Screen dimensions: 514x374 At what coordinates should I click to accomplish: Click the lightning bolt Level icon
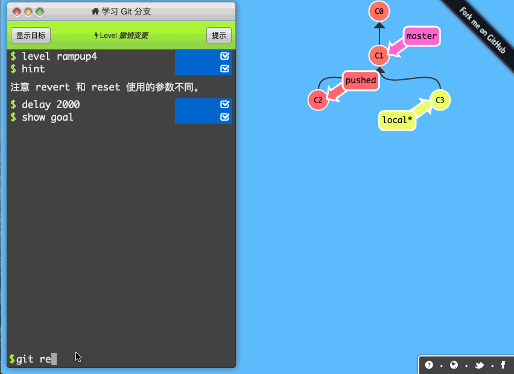tap(96, 36)
